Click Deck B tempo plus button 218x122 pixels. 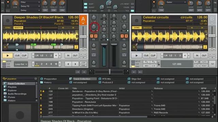(214, 49)
